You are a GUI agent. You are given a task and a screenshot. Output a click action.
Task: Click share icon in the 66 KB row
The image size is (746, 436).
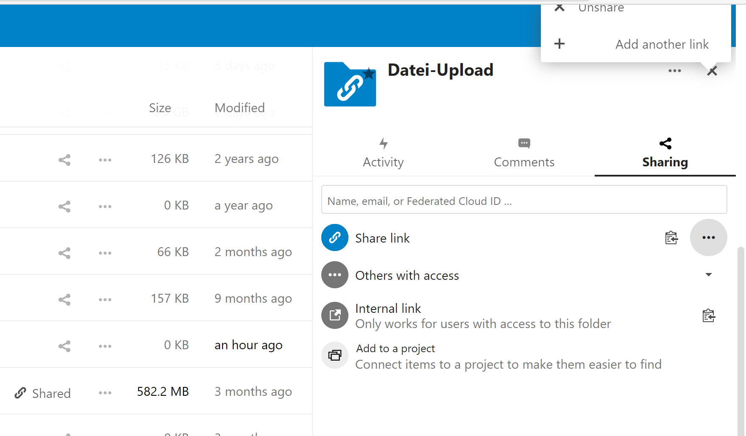[x=64, y=253]
